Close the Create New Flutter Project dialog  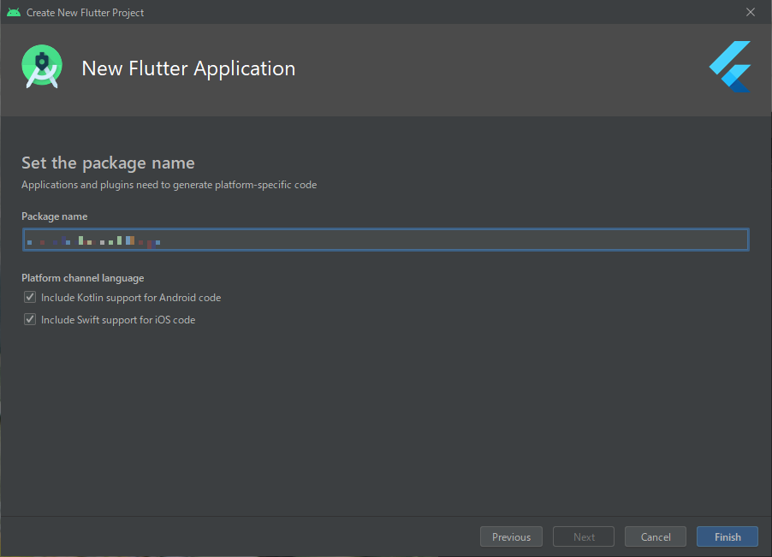coord(751,12)
